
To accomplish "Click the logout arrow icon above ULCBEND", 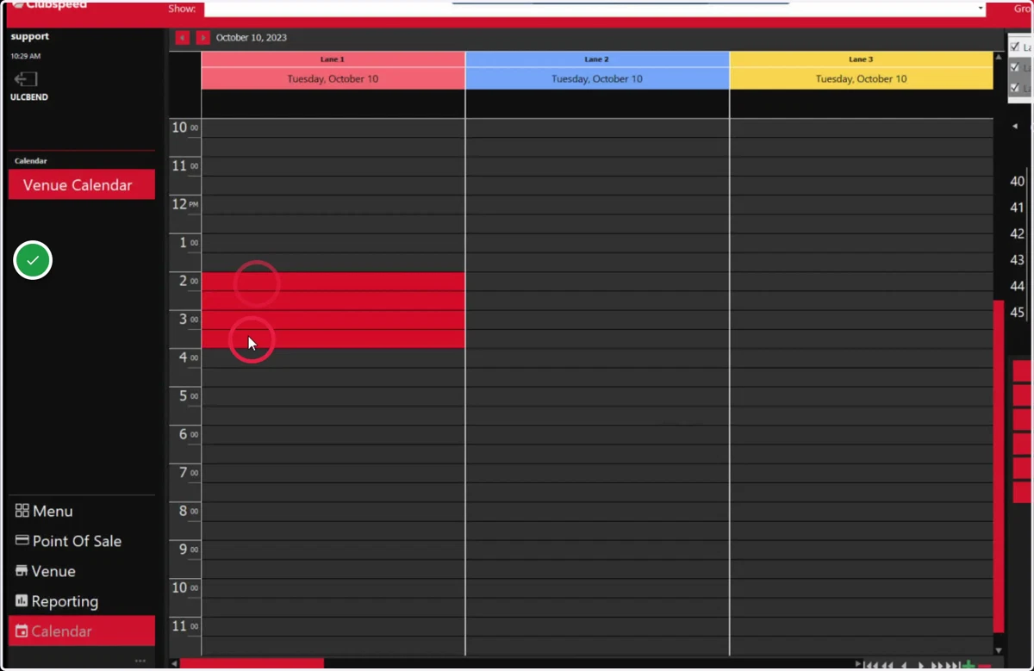I will point(25,80).
